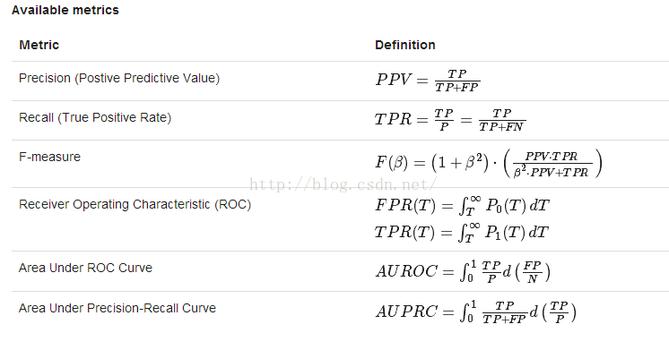Click the PPV formula
The image size is (669, 350).
[x=428, y=80]
